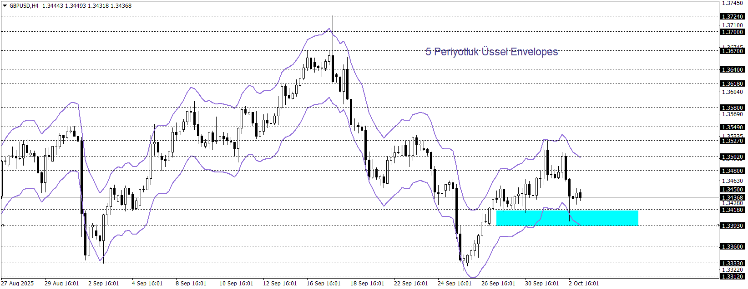This screenshot has width=748, height=289.
Task: Click the 1.33120 price level label
Action: (732, 277)
